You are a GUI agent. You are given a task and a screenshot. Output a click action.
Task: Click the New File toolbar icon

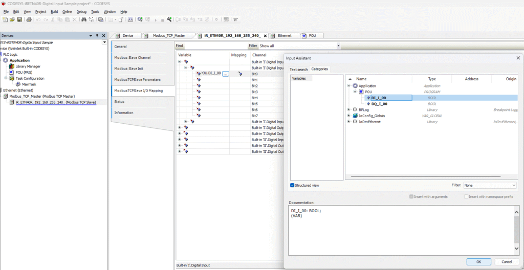coord(5,20)
